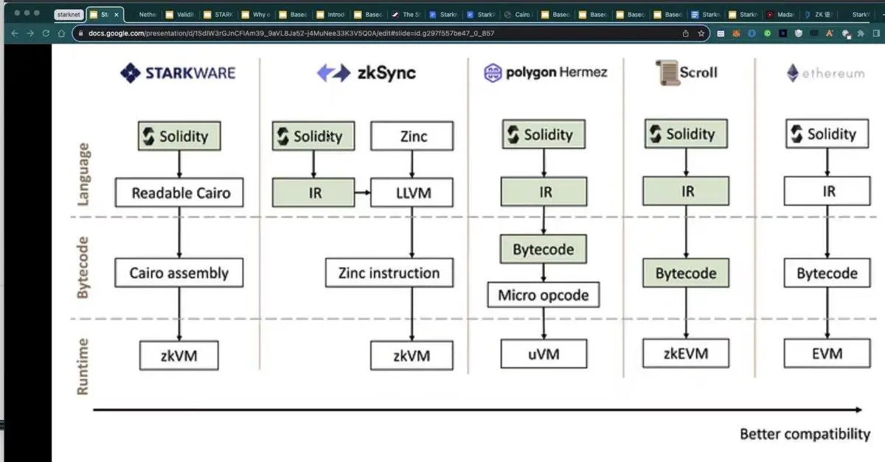Close the active Slides tab
Image resolution: width=885 pixels, height=462 pixels.
116,14
